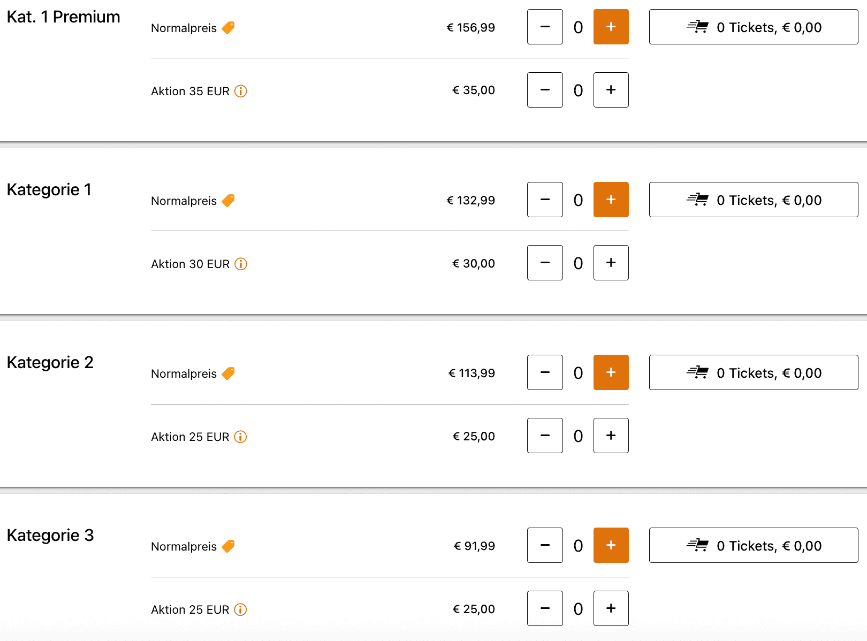Click the Kategorie 1 Normalpreis price tag icon

click(229, 200)
